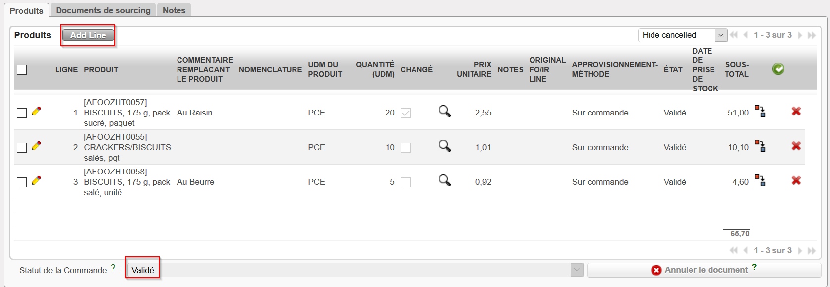Tick the select-all checkbox in the table header
Image resolution: width=830 pixels, height=287 pixels.
pyautogui.click(x=22, y=70)
